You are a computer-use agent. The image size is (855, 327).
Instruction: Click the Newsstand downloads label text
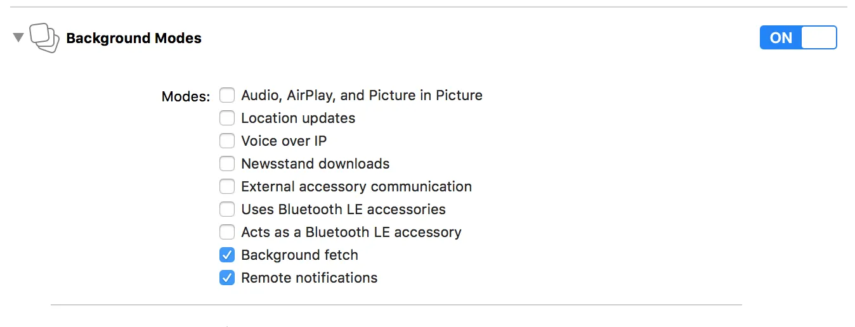coord(315,163)
